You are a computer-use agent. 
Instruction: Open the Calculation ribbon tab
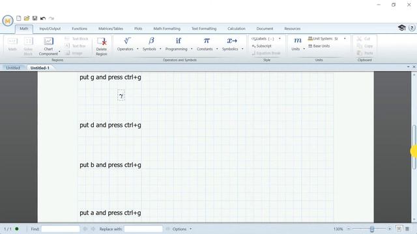pos(237,29)
